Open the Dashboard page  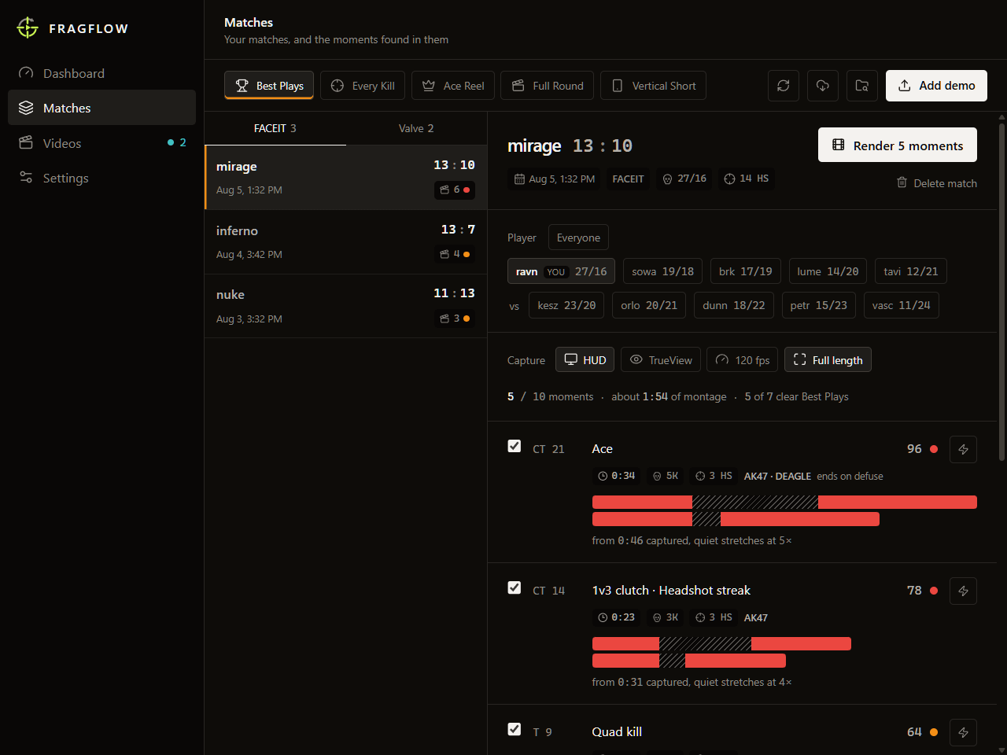point(101,73)
